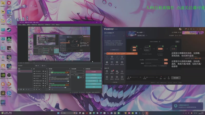This screenshot has height=115, width=205.
Task: Click 更多功能 link in 直播伴侣 sidebar
Action: pyautogui.click(x=115, y=82)
